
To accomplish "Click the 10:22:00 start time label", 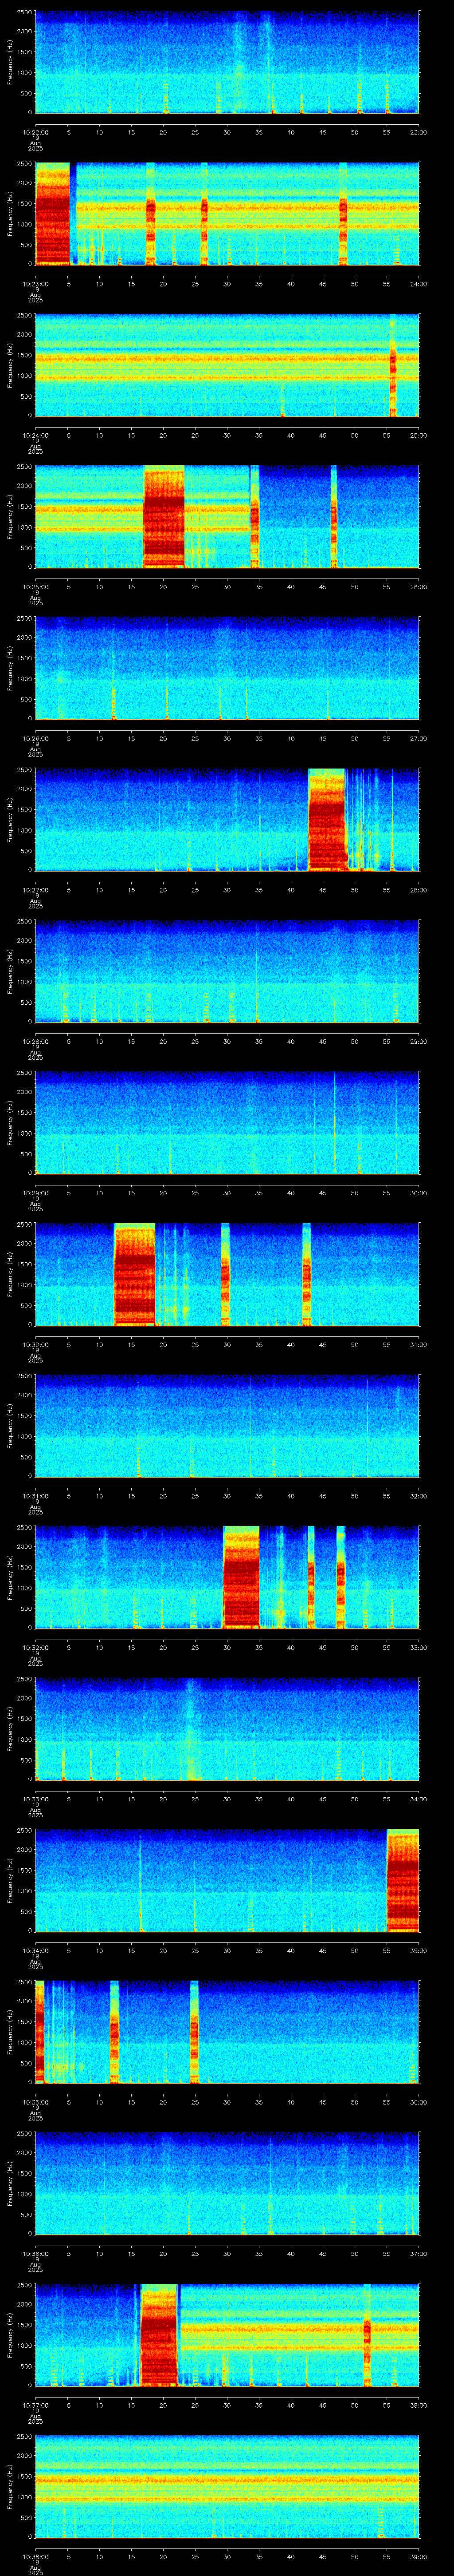I will 35,131.
